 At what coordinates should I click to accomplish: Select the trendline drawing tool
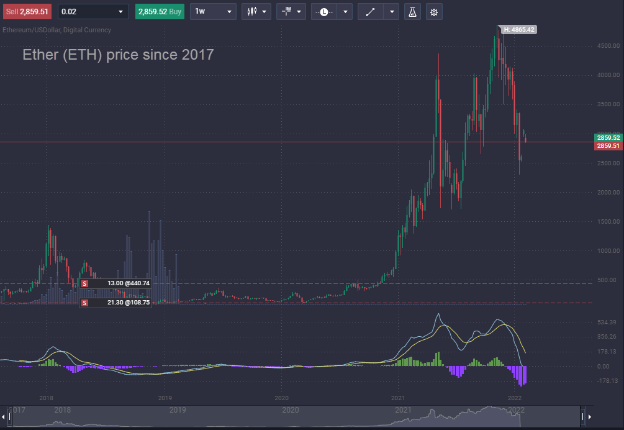pyautogui.click(x=371, y=11)
